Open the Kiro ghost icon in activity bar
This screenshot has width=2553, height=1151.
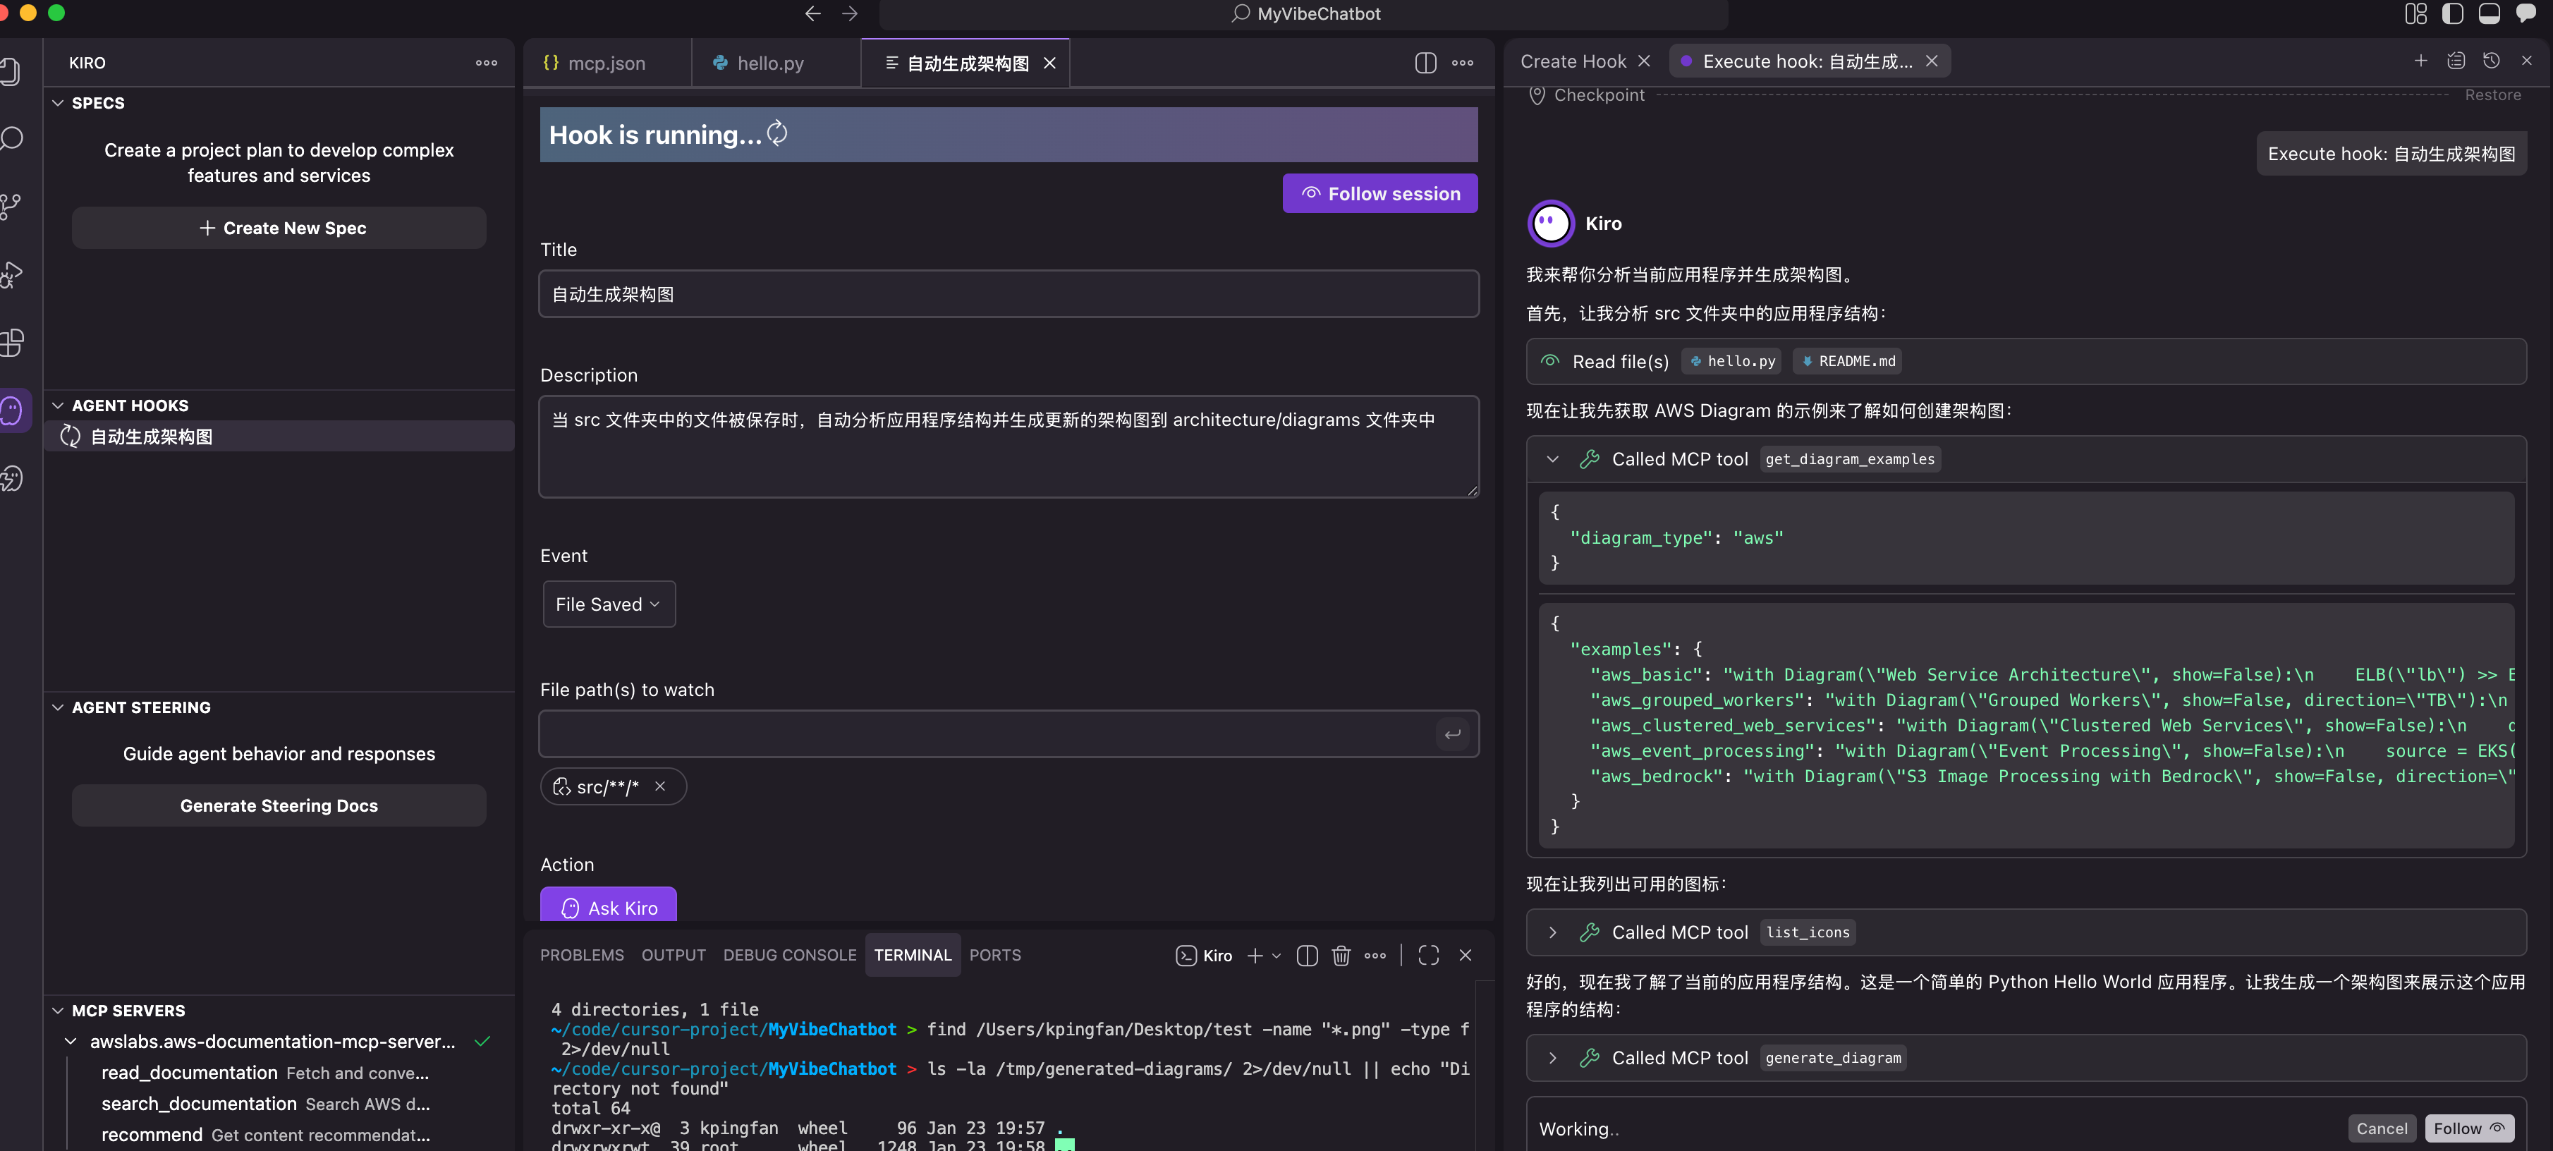pyautogui.click(x=12, y=410)
